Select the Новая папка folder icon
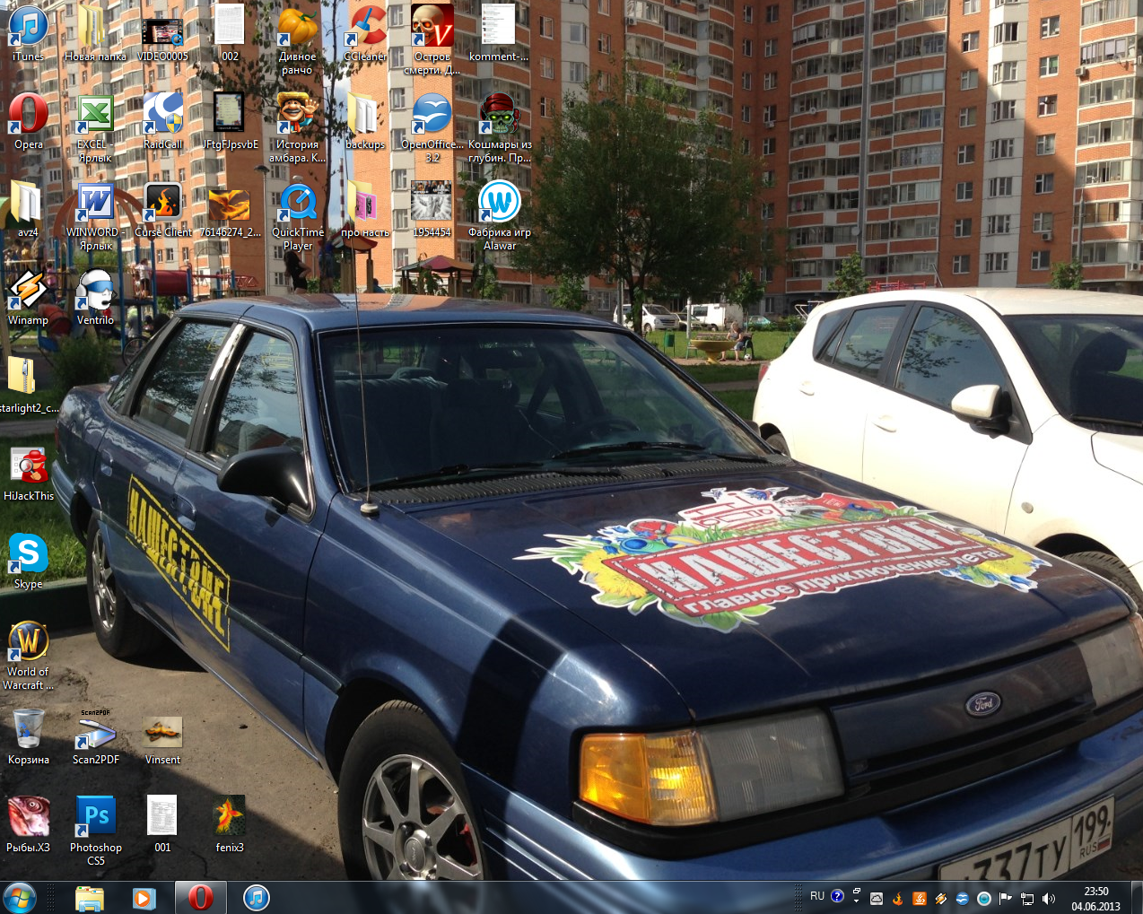The image size is (1143, 914). click(95, 34)
